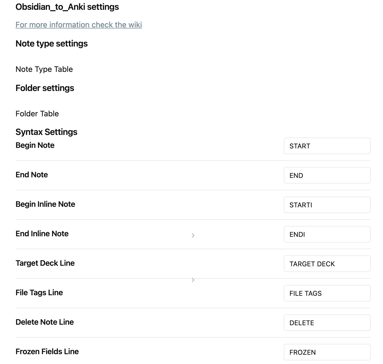Click the Syntax Settings heading
Screen dimensions: 383x364
pyautogui.click(x=47, y=132)
